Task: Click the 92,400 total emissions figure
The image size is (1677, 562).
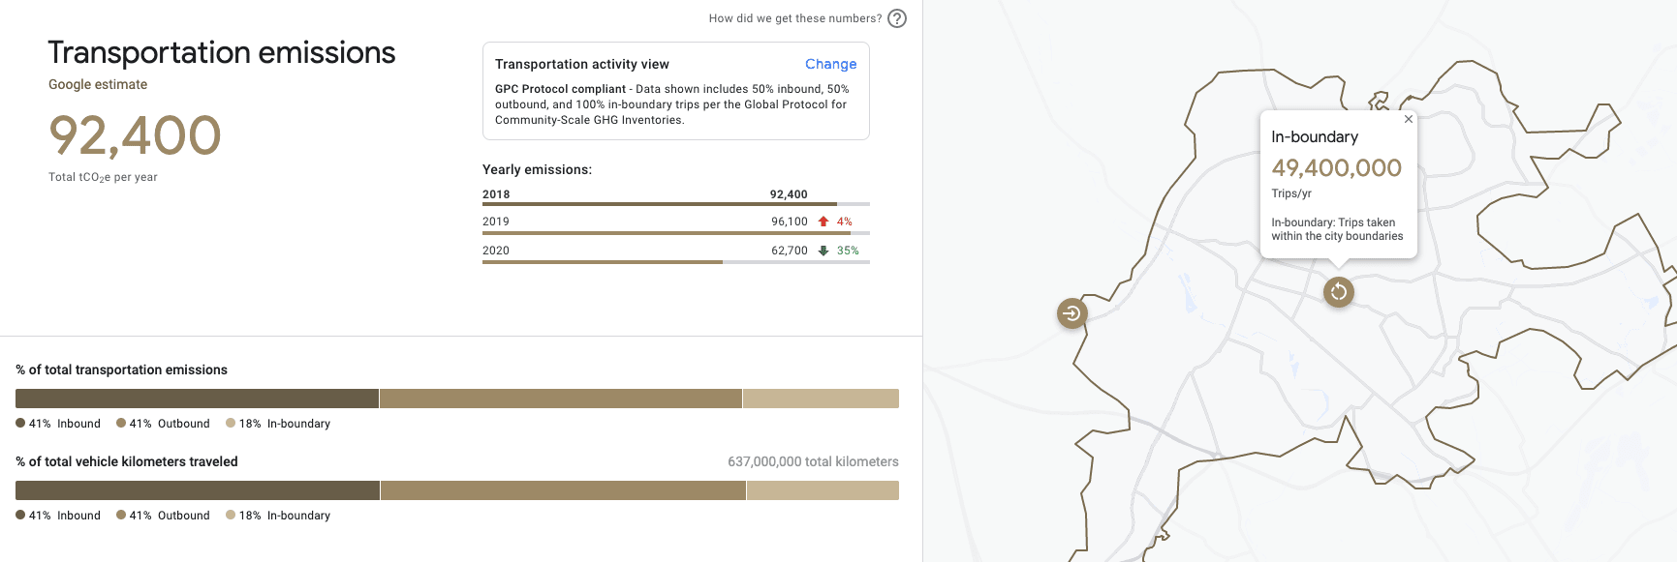Action: tap(135, 135)
